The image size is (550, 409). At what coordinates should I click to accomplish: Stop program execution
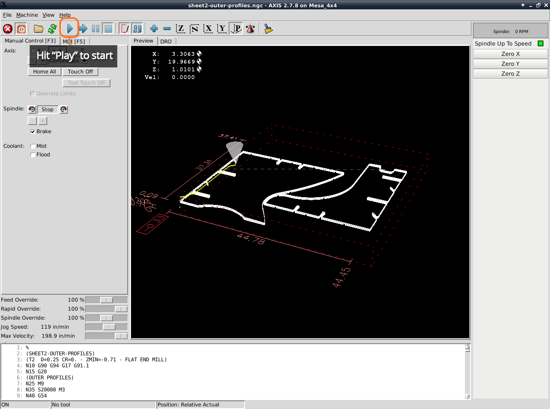[x=108, y=29]
